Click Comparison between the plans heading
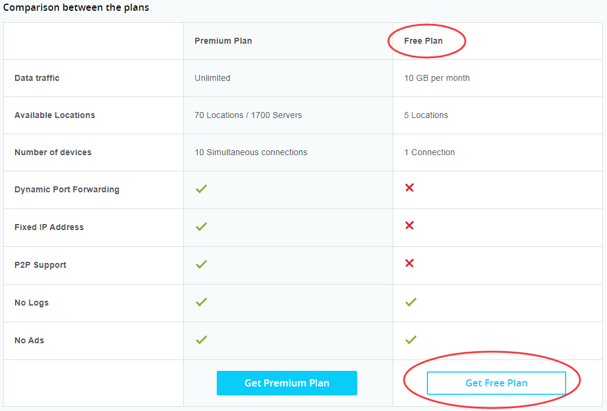Image resolution: width=607 pixels, height=411 pixels. pyautogui.click(x=76, y=8)
